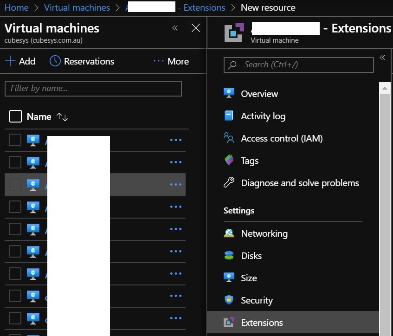The width and height of the screenshot is (393, 336).
Task: Click the Networking icon in Settings
Action: [x=229, y=233]
